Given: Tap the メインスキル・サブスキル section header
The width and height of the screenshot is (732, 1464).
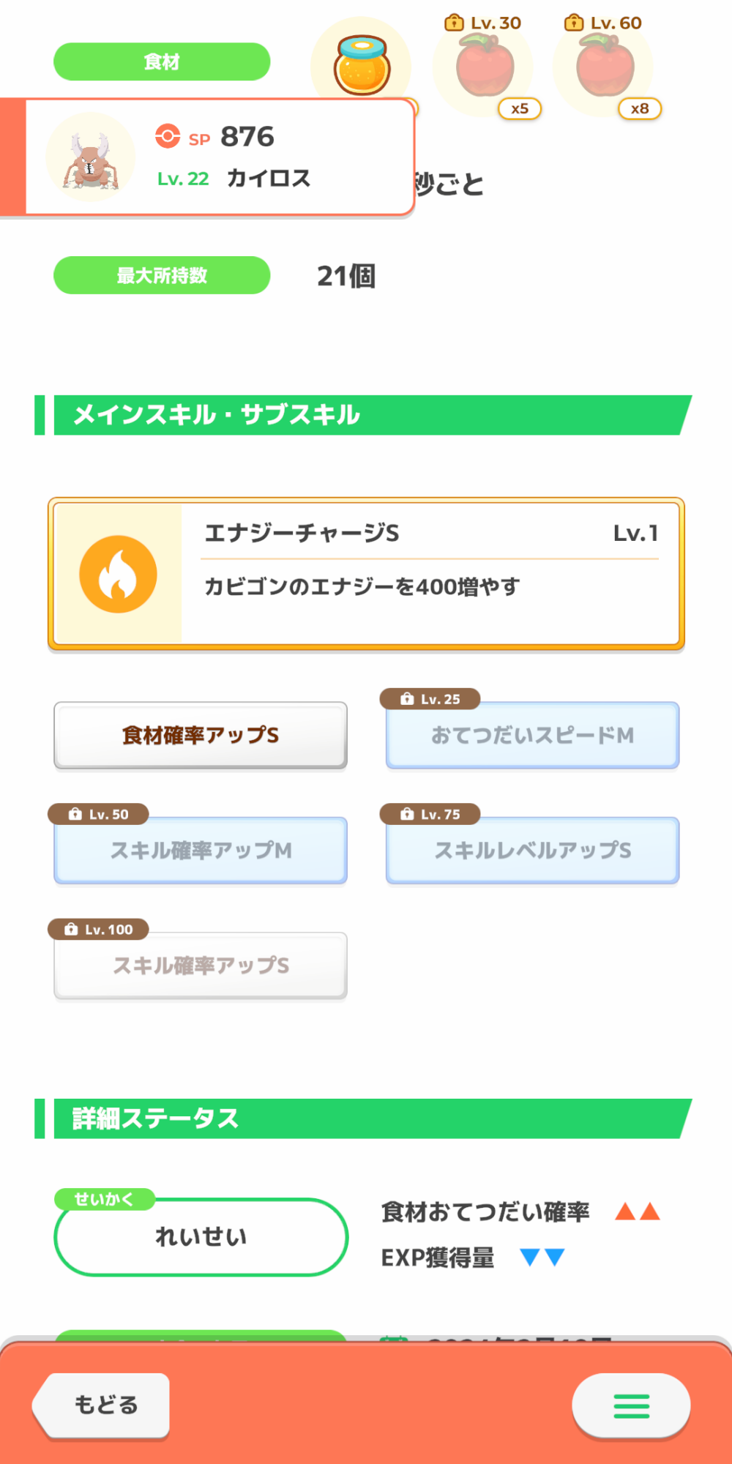Looking at the screenshot, I should tap(366, 415).
